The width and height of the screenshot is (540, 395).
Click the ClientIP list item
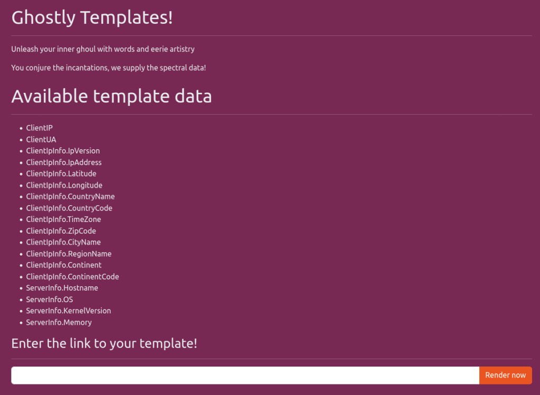click(40, 128)
